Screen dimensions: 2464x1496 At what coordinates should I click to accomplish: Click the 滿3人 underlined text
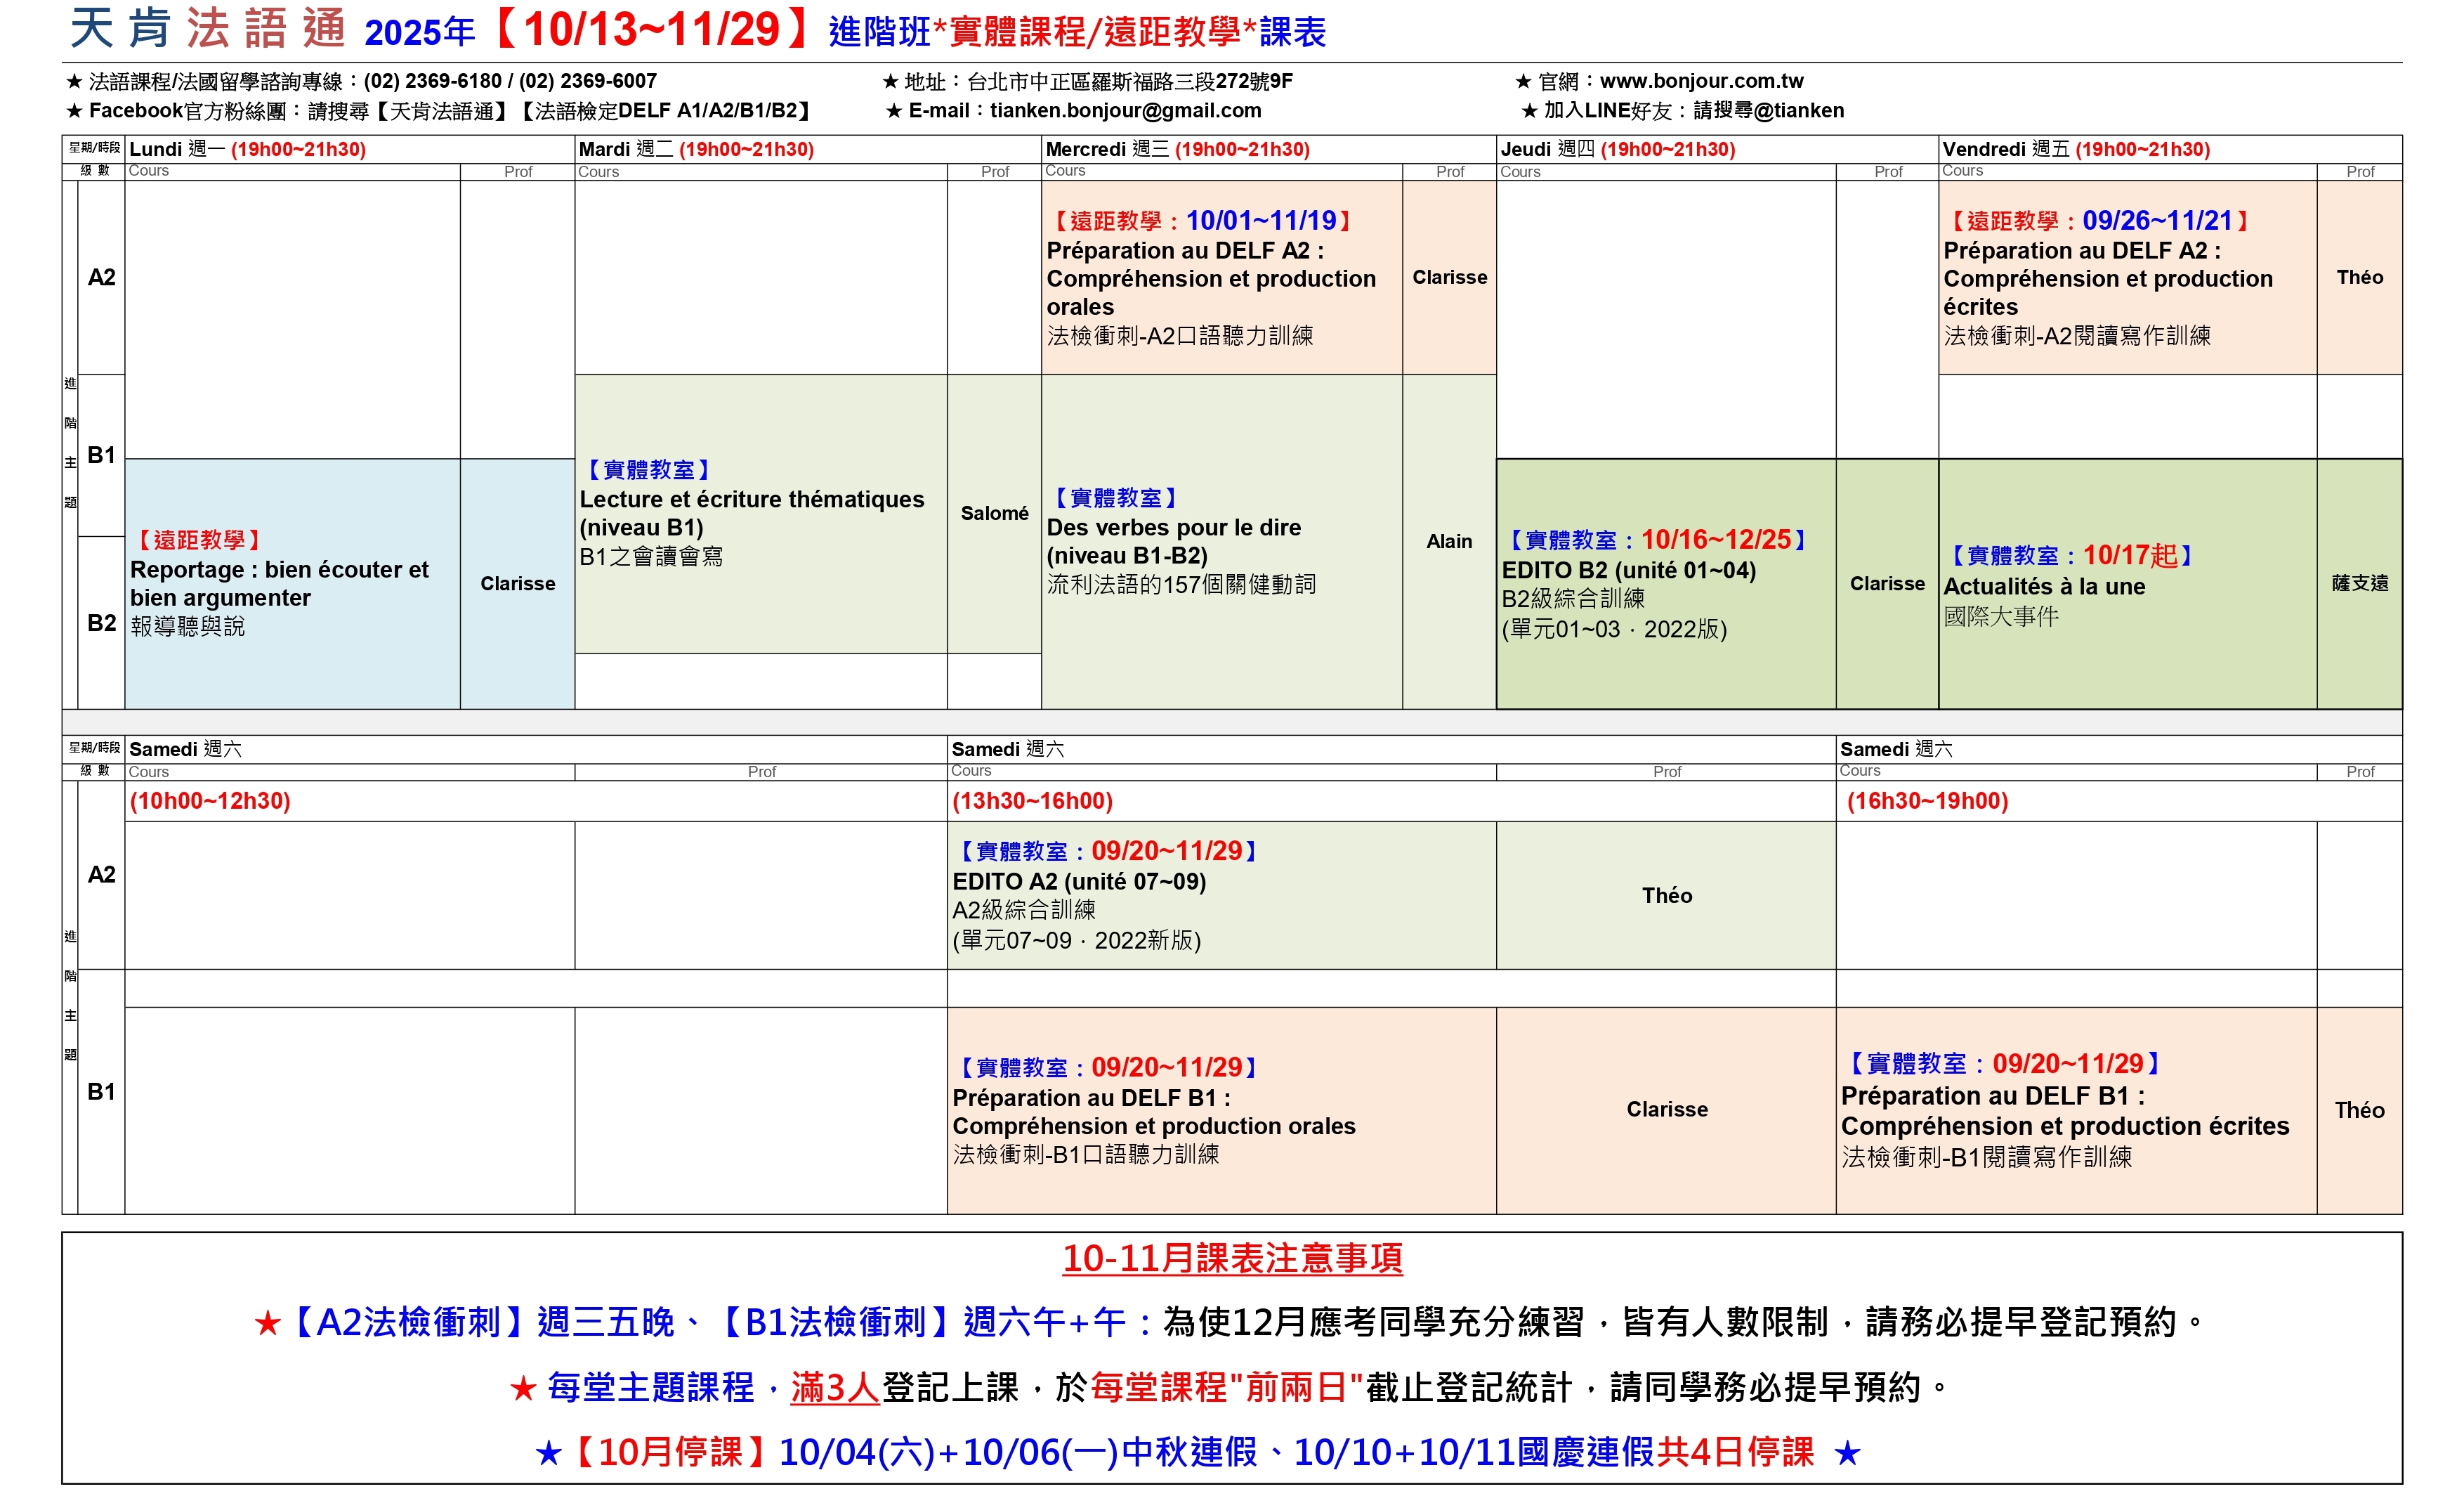pyautogui.click(x=834, y=1388)
